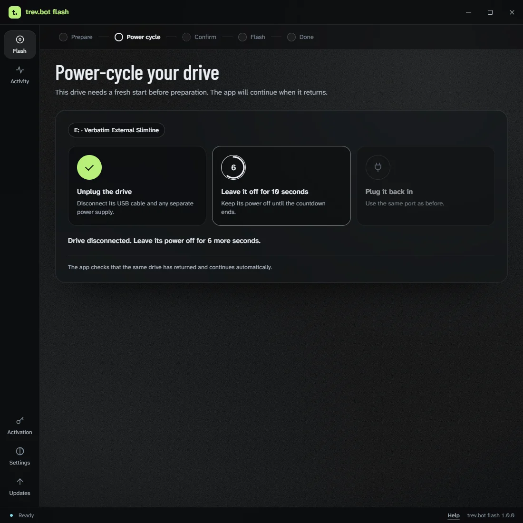Screen dimensions: 523x523
Task: Click the note about same drive returning automatically
Action: pyautogui.click(x=170, y=267)
